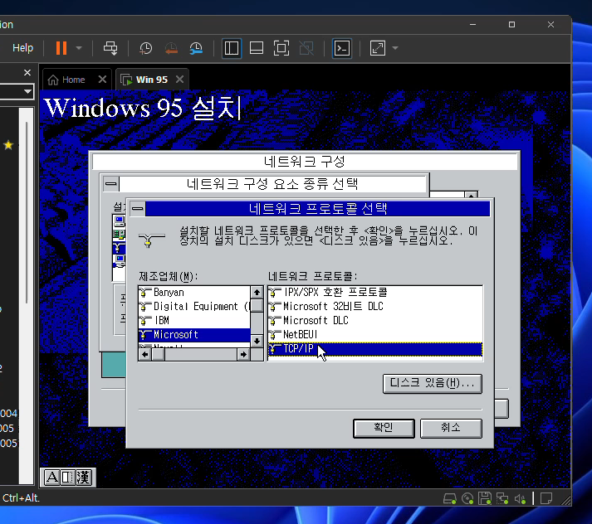Confirm with the 확인 button
Viewport: 592px width, 524px height.
(384, 429)
